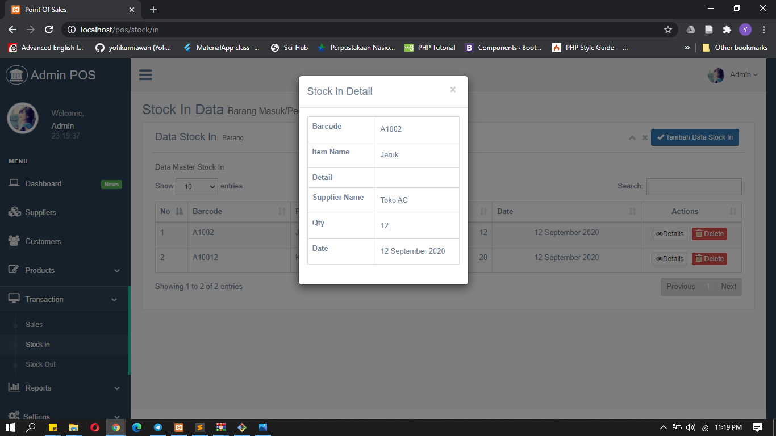
Task: Click Next in the table pagination
Action: click(729, 286)
